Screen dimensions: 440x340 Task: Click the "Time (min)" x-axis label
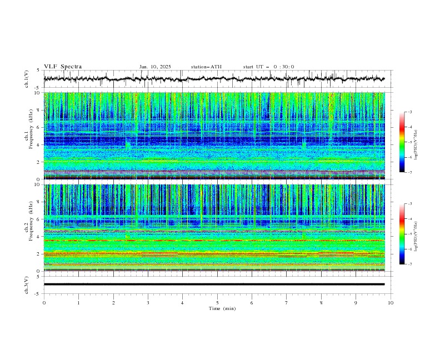(222, 308)
